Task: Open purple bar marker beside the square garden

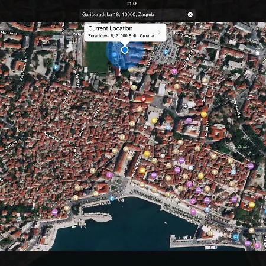Action: tap(109, 174)
